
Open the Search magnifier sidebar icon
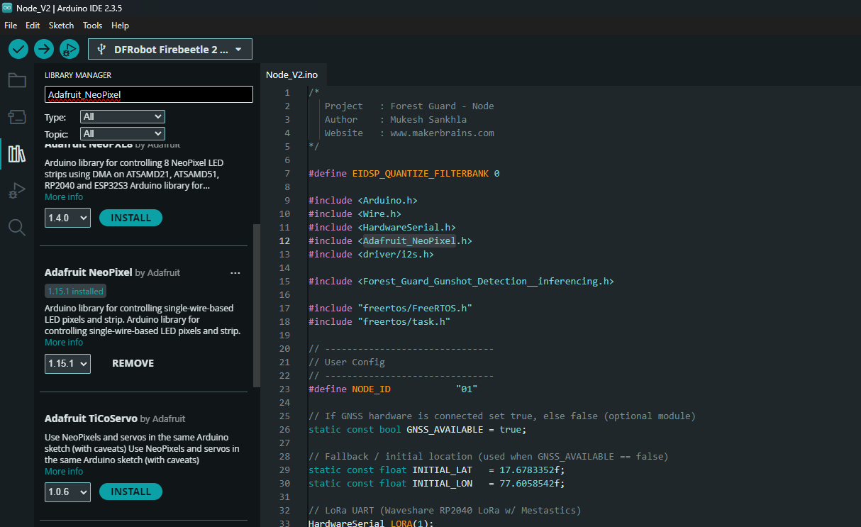point(17,227)
